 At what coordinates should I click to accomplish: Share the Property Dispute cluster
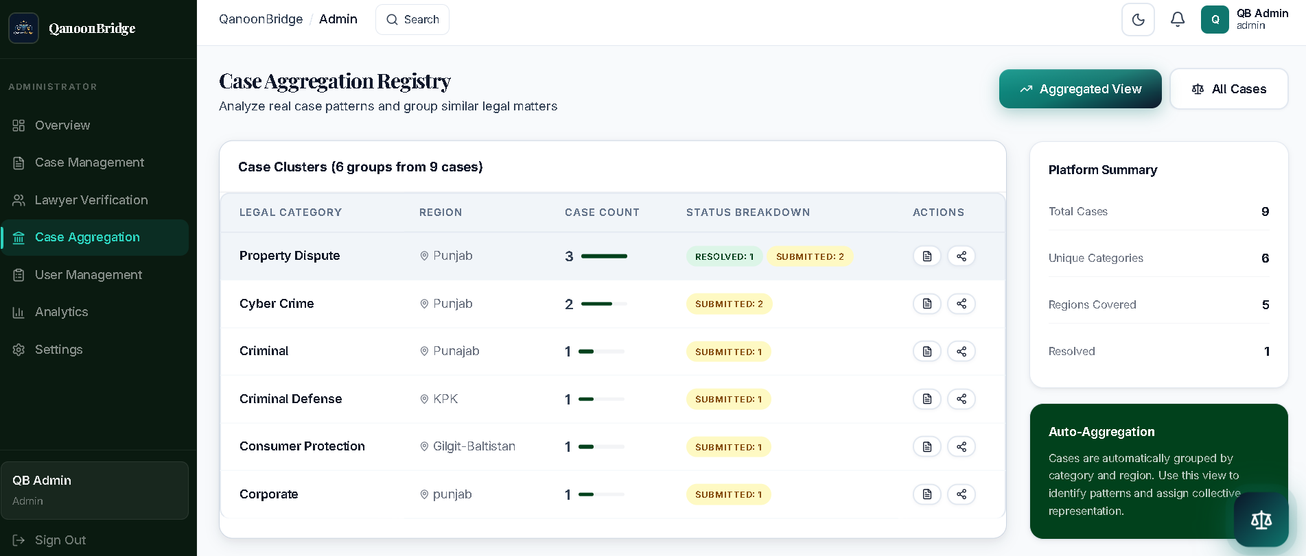click(961, 256)
